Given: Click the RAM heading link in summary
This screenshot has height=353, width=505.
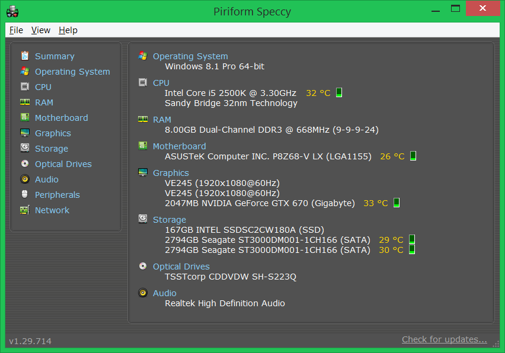Looking at the screenshot, I should pyautogui.click(x=162, y=120).
